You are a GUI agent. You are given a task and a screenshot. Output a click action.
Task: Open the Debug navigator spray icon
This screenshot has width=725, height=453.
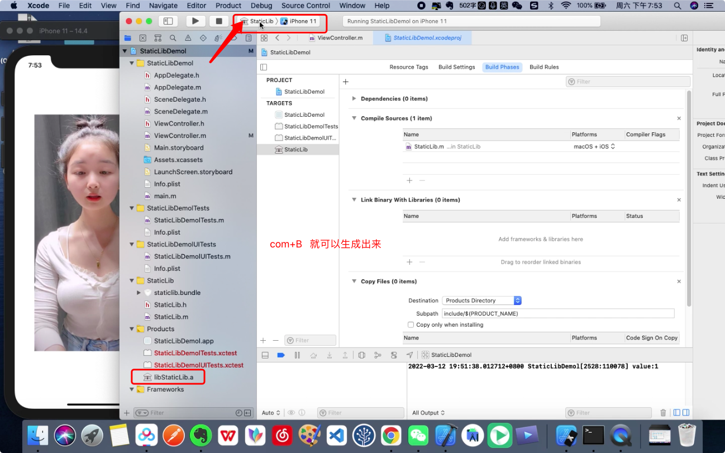point(218,38)
